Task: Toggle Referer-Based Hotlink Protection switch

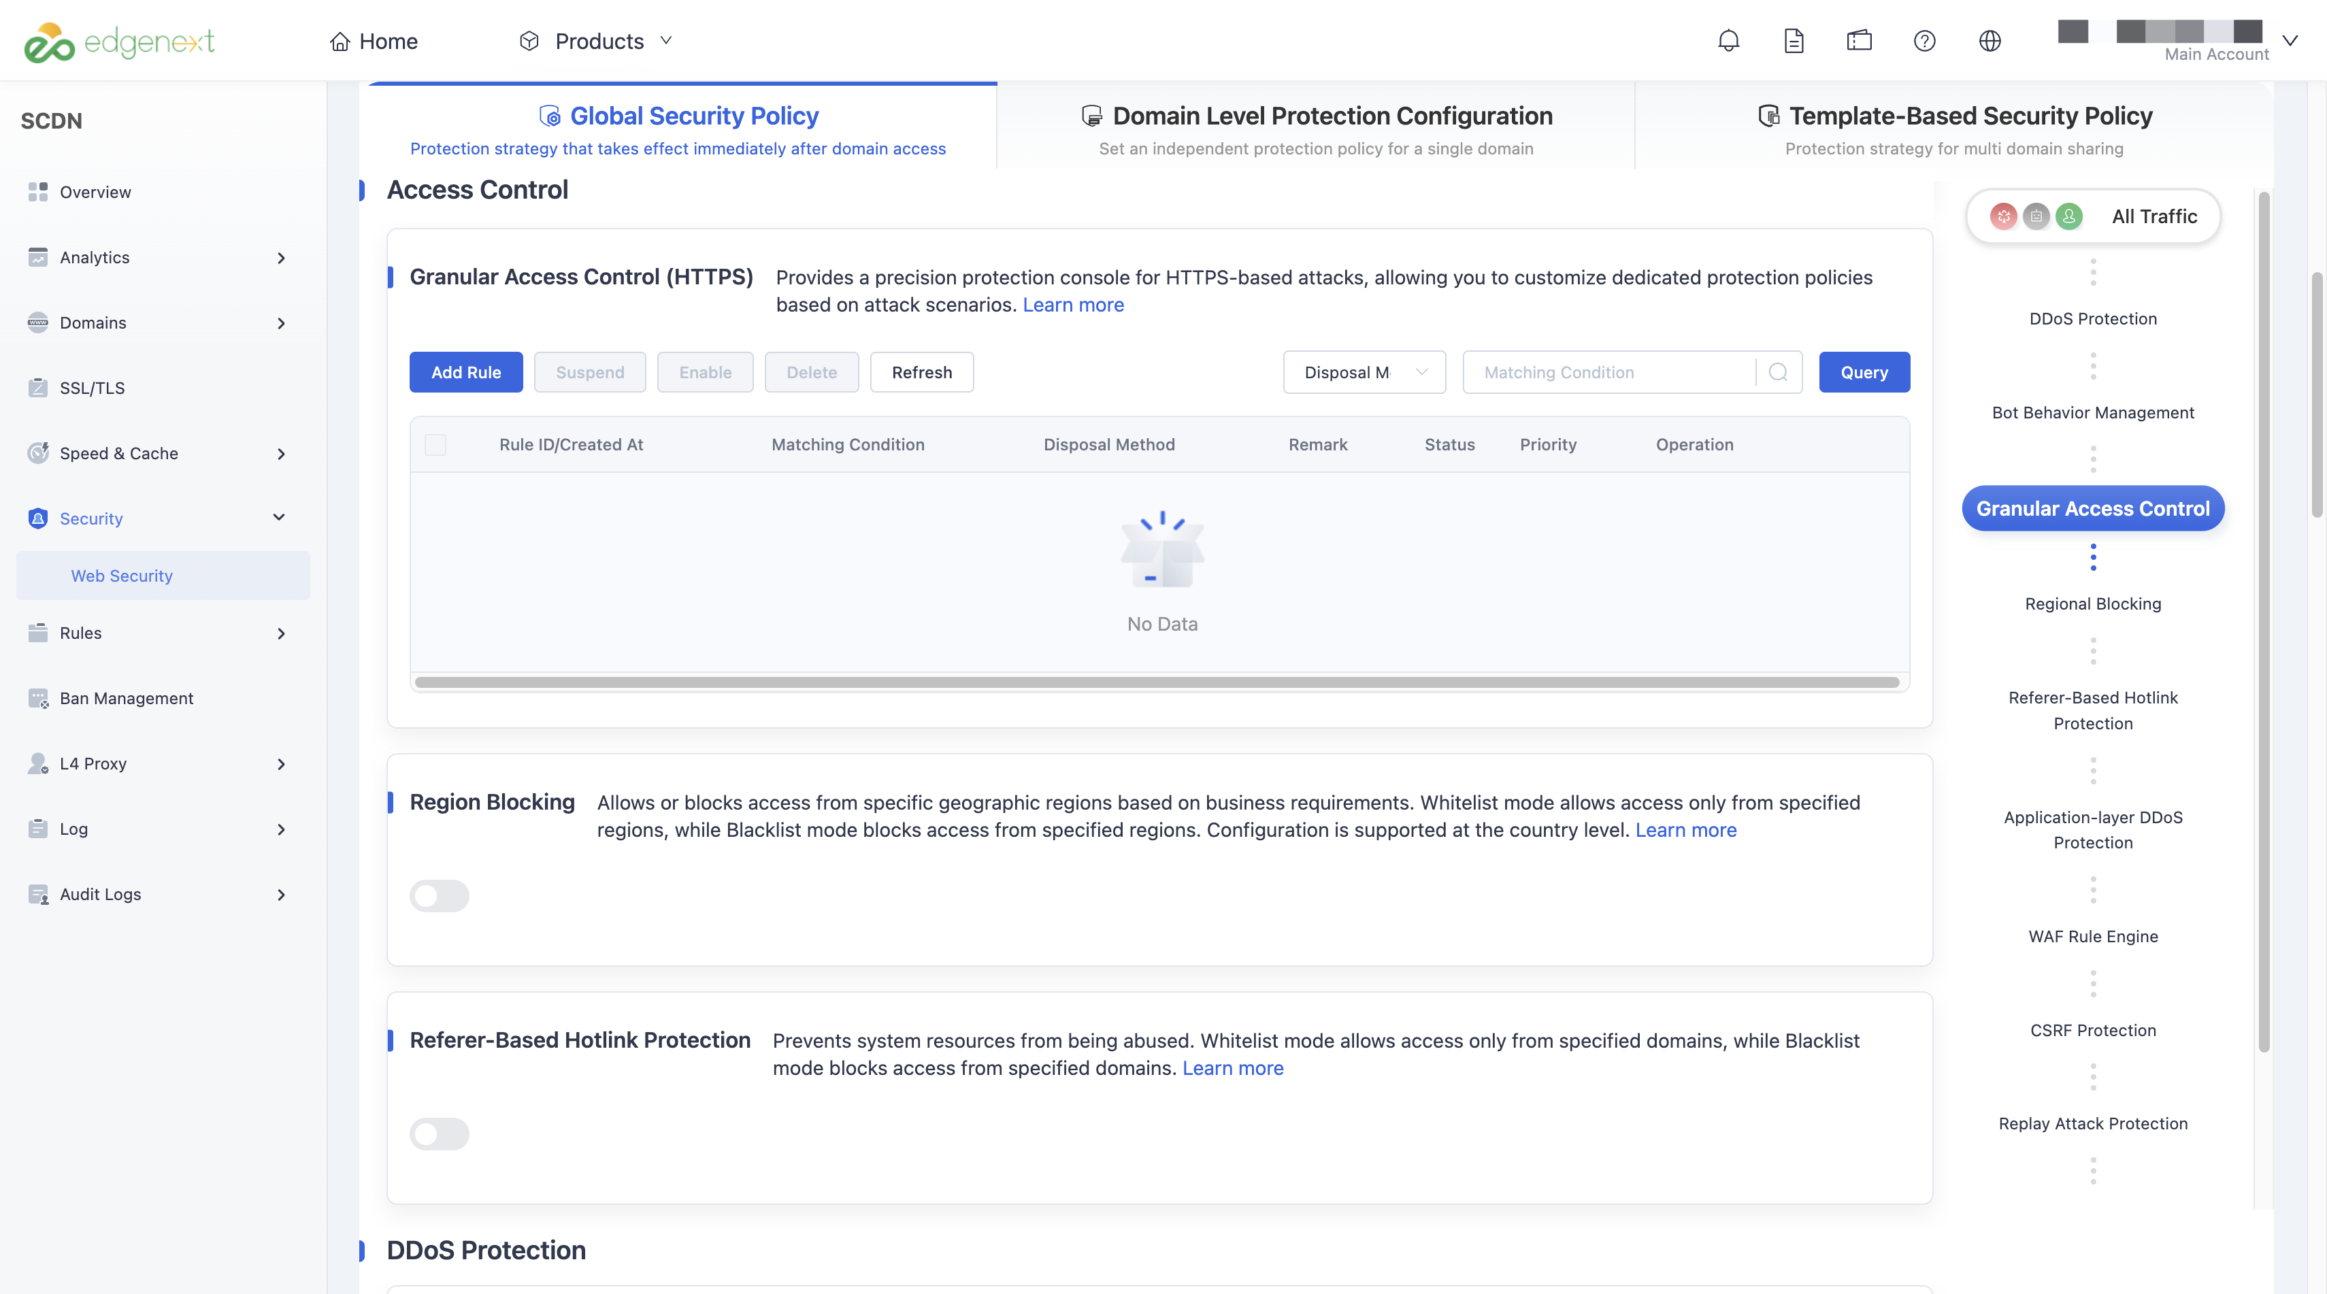Action: [439, 1134]
